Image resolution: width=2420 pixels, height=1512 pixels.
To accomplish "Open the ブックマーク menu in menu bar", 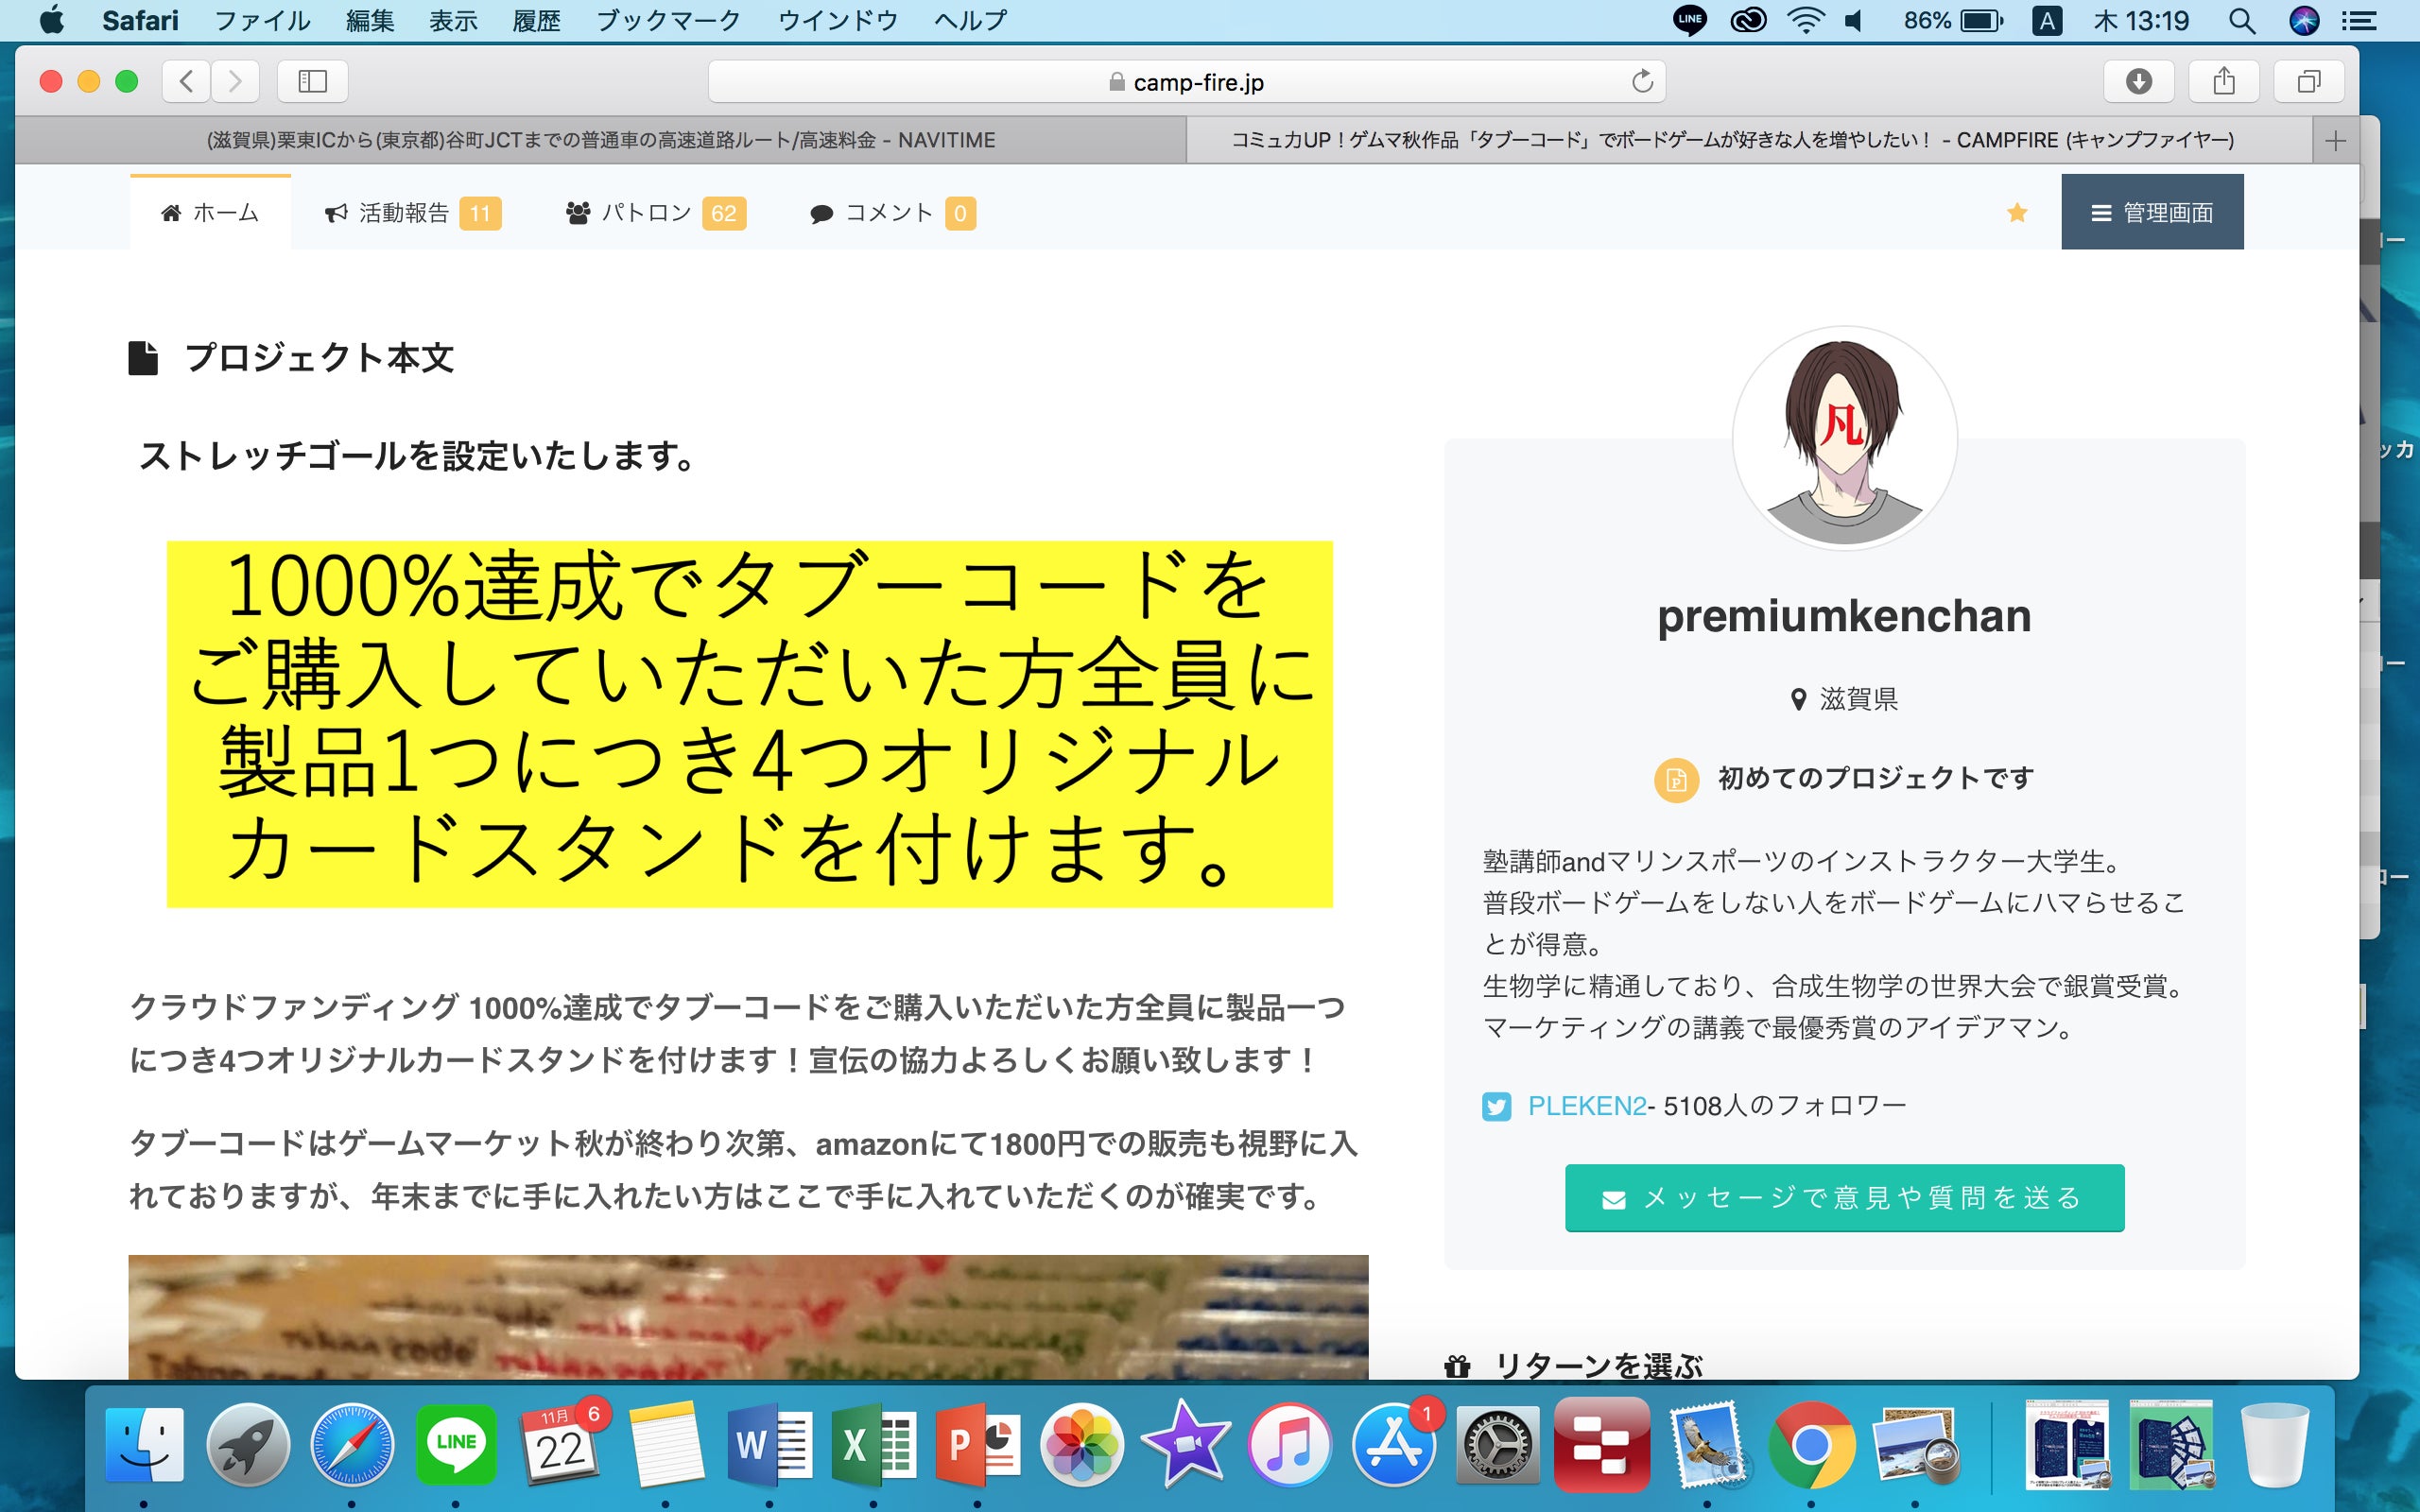I will tap(668, 21).
